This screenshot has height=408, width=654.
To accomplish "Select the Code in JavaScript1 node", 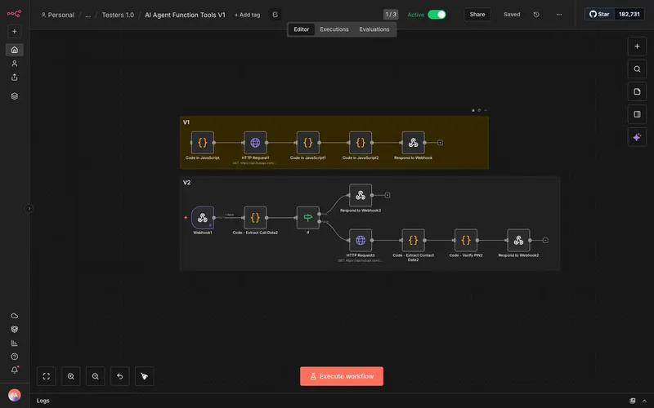I will coord(308,143).
